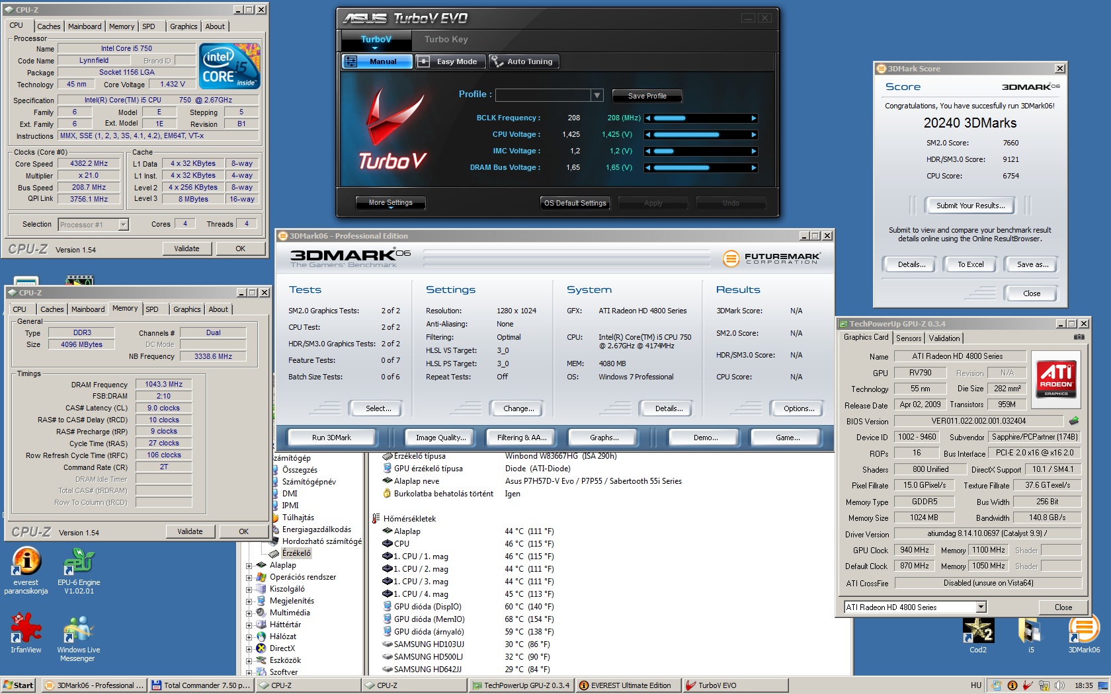Click IMC Voltage increase arrow in TurboV
Viewport: 1111px width, 694px height.
click(x=754, y=151)
